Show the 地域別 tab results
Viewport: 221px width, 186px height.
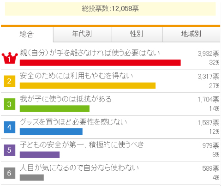191,34
